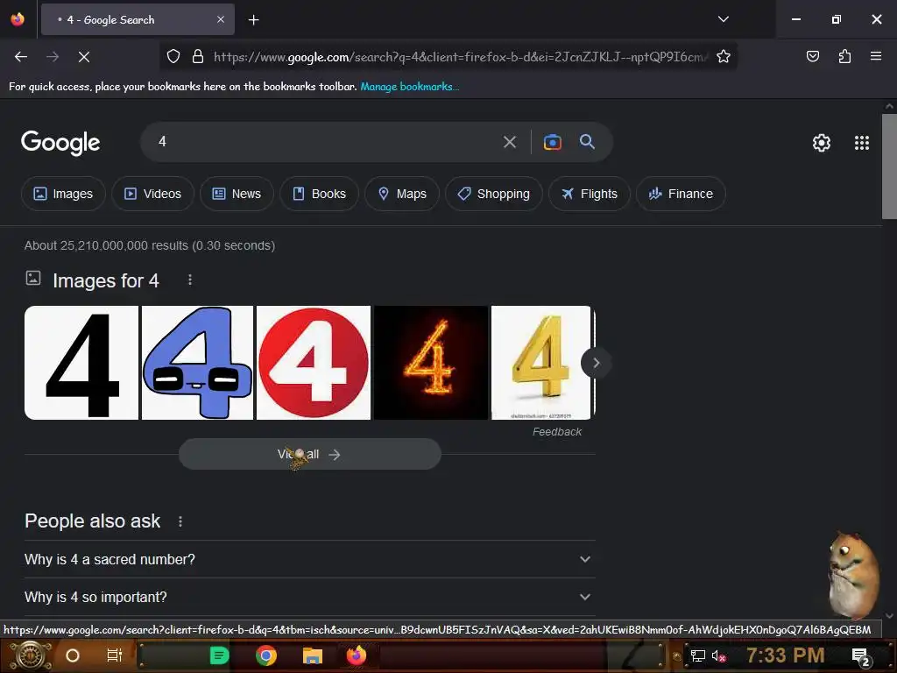This screenshot has height=673, width=897.
Task: Click the page vertical scrollbar thumb
Action: [889, 166]
